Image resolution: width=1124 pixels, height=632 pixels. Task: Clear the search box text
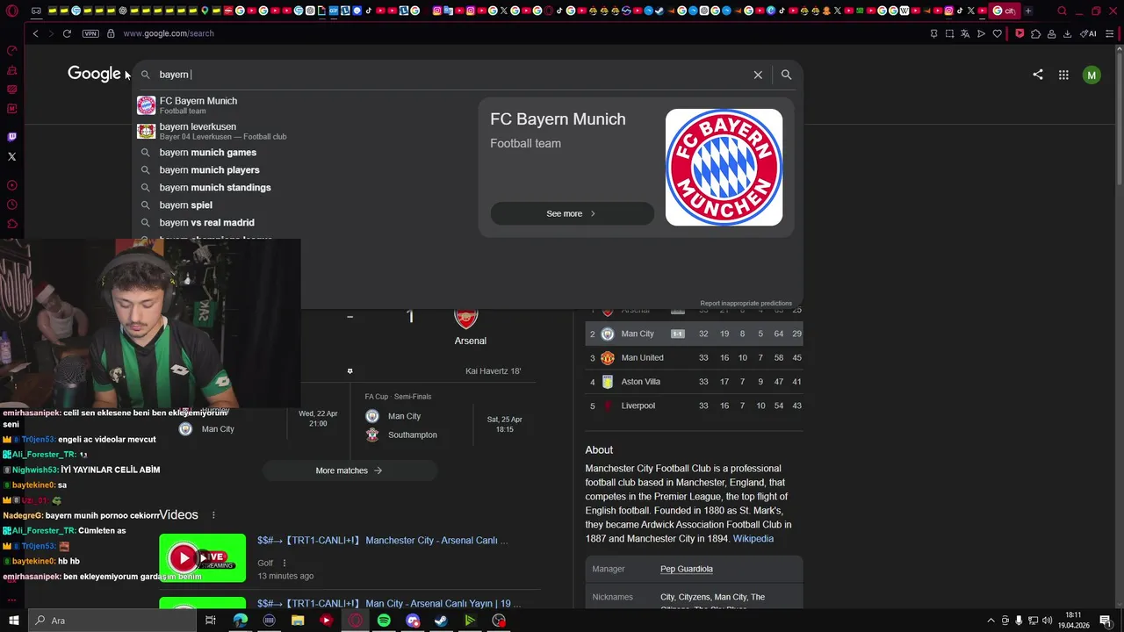758,75
